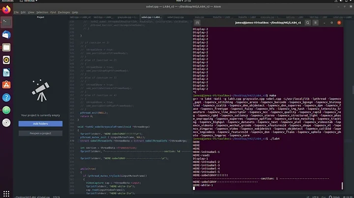This screenshot has width=354, height=198.
Task: Switch to the sobel (copy).cpp tab
Action: point(176,17)
